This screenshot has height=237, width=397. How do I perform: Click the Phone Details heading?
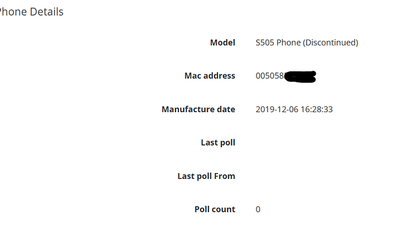tap(32, 12)
